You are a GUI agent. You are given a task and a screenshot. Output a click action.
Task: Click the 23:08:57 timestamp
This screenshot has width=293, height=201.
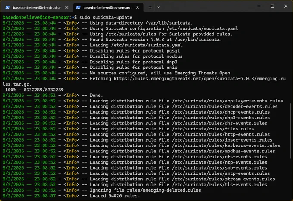click(x=45, y=196)
